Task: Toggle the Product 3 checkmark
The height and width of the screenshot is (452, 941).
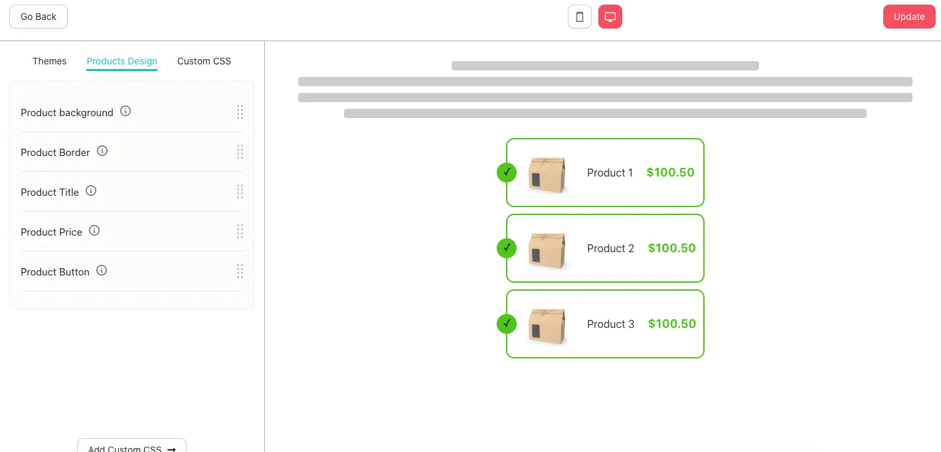Action: pyautogui.click(x=507, y=324)
